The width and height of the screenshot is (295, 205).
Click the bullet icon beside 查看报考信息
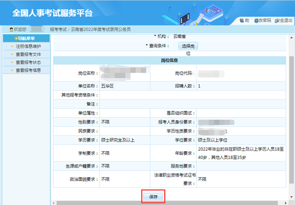point(11,70)
